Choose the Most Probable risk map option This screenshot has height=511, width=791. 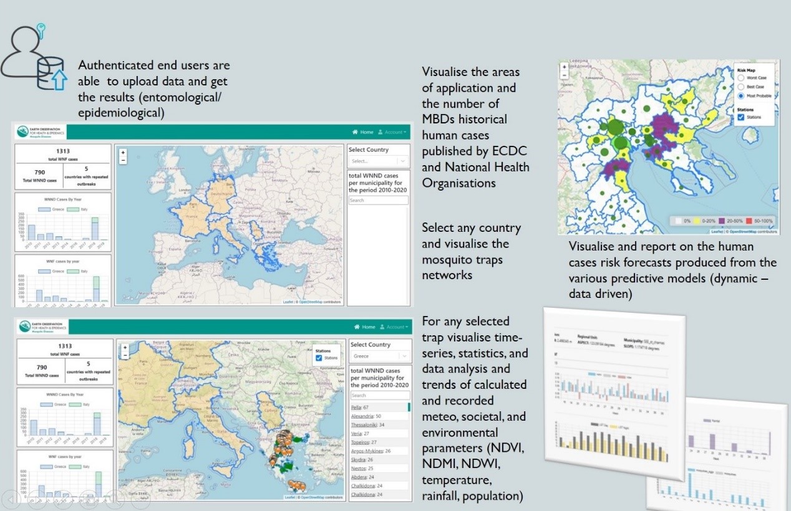740,97
